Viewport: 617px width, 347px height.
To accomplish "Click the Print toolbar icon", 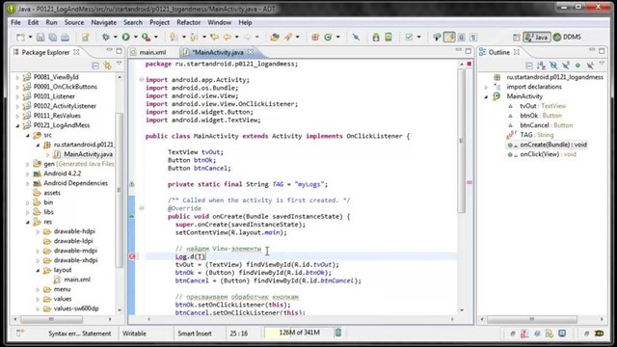I will pos(65,37).
